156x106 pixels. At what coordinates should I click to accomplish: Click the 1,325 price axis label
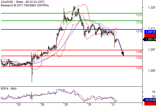click(x=152, y=7)
